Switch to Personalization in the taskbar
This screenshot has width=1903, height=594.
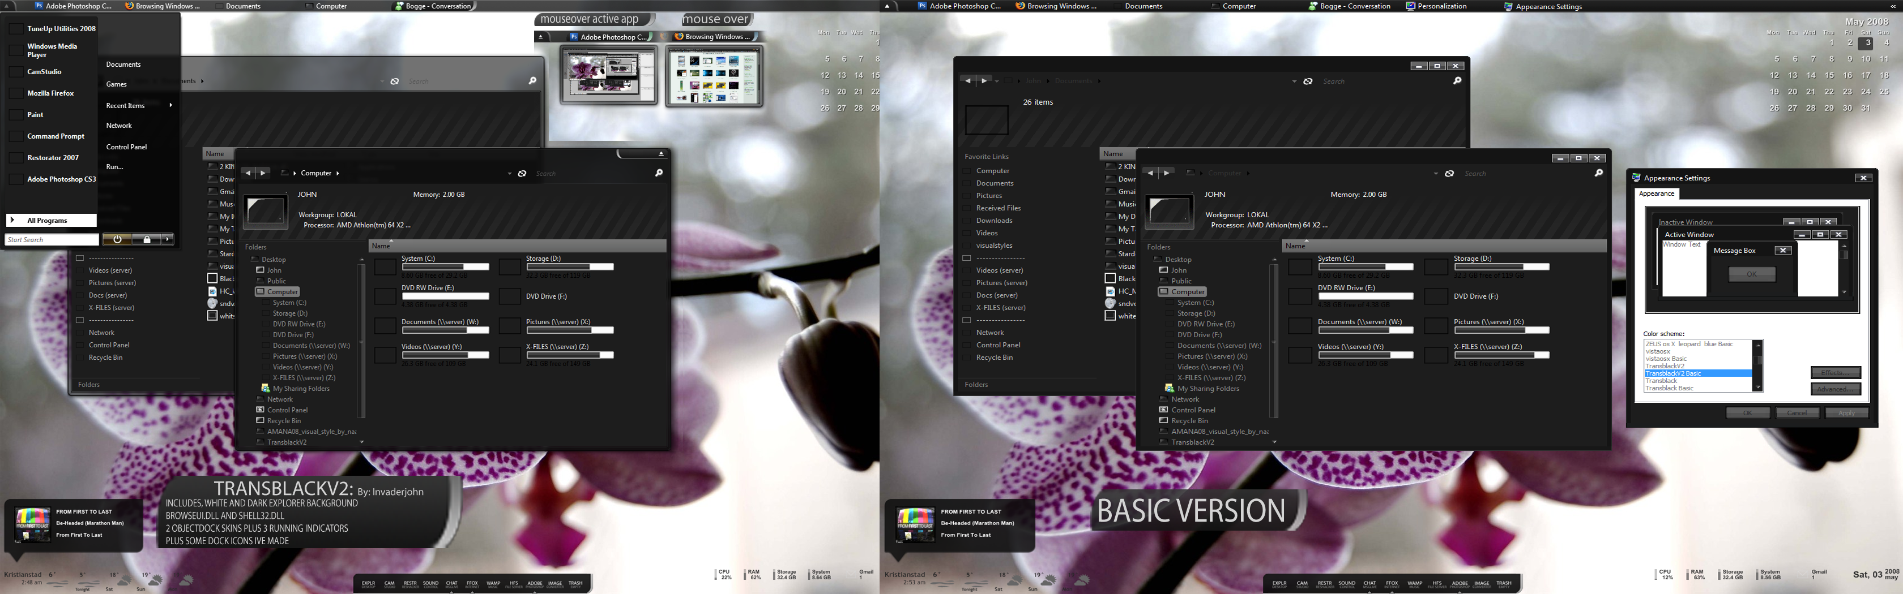coord(1436,6)
